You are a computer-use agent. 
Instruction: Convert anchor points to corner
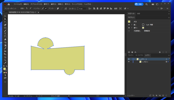[x=27, y=8]
